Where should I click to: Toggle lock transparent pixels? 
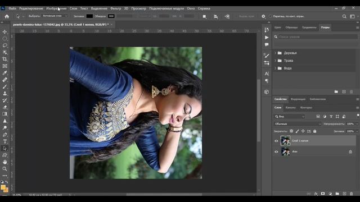point(291,131)
